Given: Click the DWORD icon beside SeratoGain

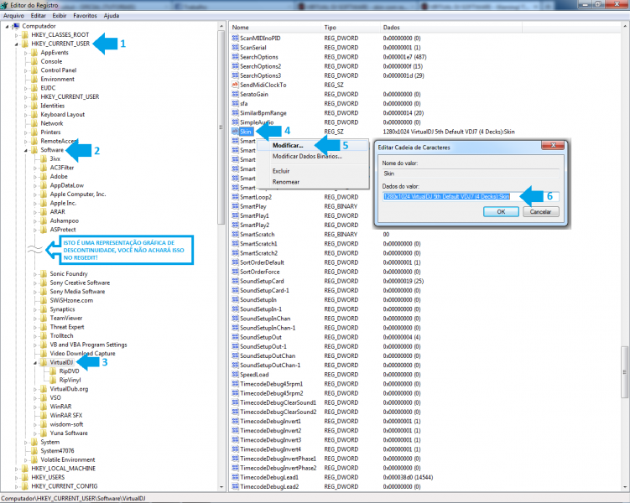Looking at the screenshot, I should click(236, 94).
